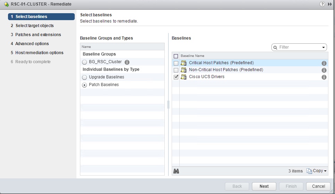Go to Select target objects step
This screenshot has width=335, height=194.
point(34,26)
